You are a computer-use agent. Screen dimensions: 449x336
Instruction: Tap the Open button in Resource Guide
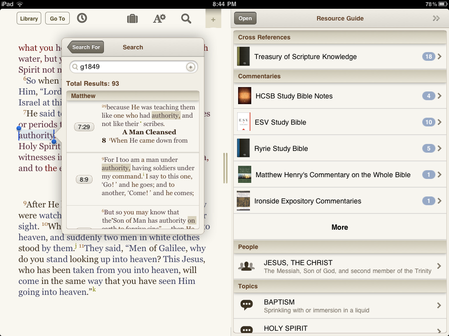pos(245,18)
